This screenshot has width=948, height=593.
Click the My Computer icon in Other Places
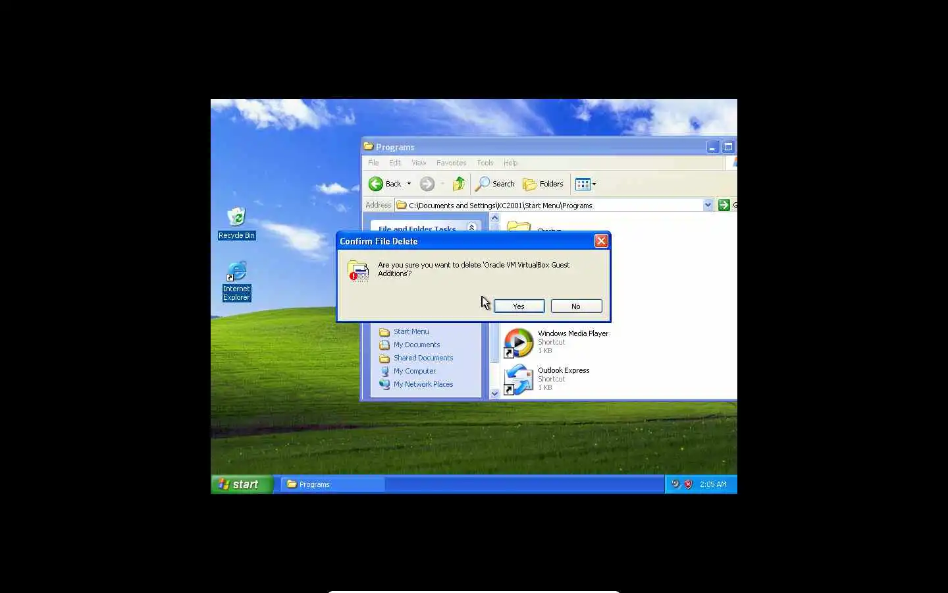point(384,371)
